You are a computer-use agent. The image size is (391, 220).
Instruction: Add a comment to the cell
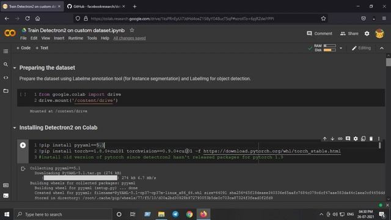pyautogui.click(x=348, y=139)
